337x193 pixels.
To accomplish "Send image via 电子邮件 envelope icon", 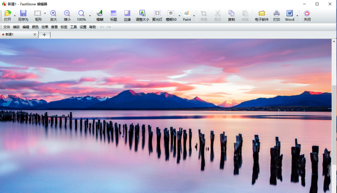I will point(261,16).
